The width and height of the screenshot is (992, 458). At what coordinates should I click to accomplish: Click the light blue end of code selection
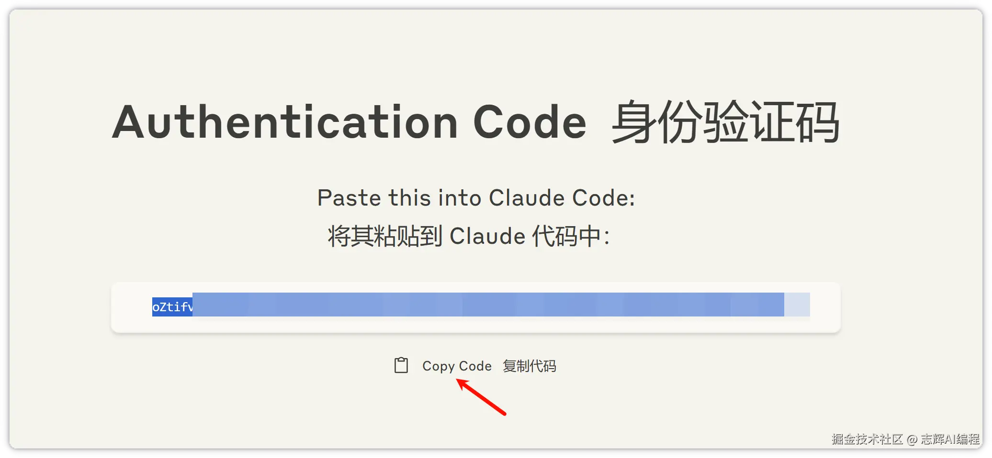797,305
